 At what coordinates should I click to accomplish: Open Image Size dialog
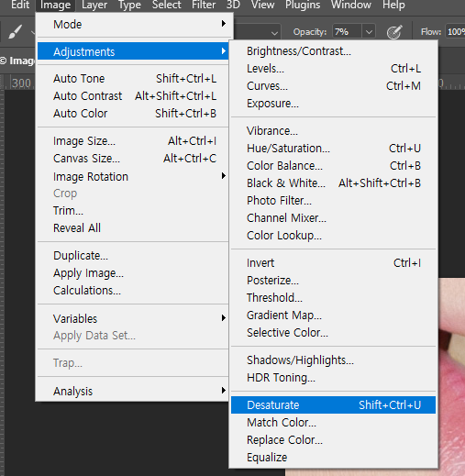133,141
